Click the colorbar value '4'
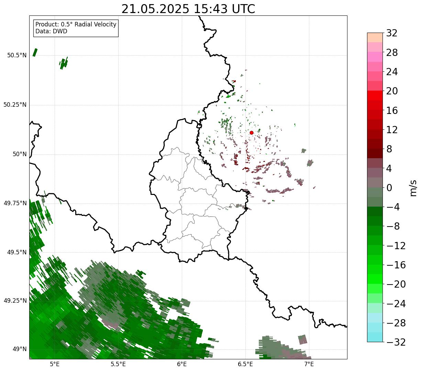This screenshot has height=371, width=421. pyautogui.click(x=389, y=169)
